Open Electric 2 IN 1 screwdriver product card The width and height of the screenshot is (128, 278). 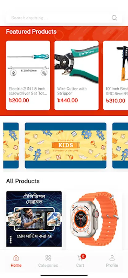28,75
